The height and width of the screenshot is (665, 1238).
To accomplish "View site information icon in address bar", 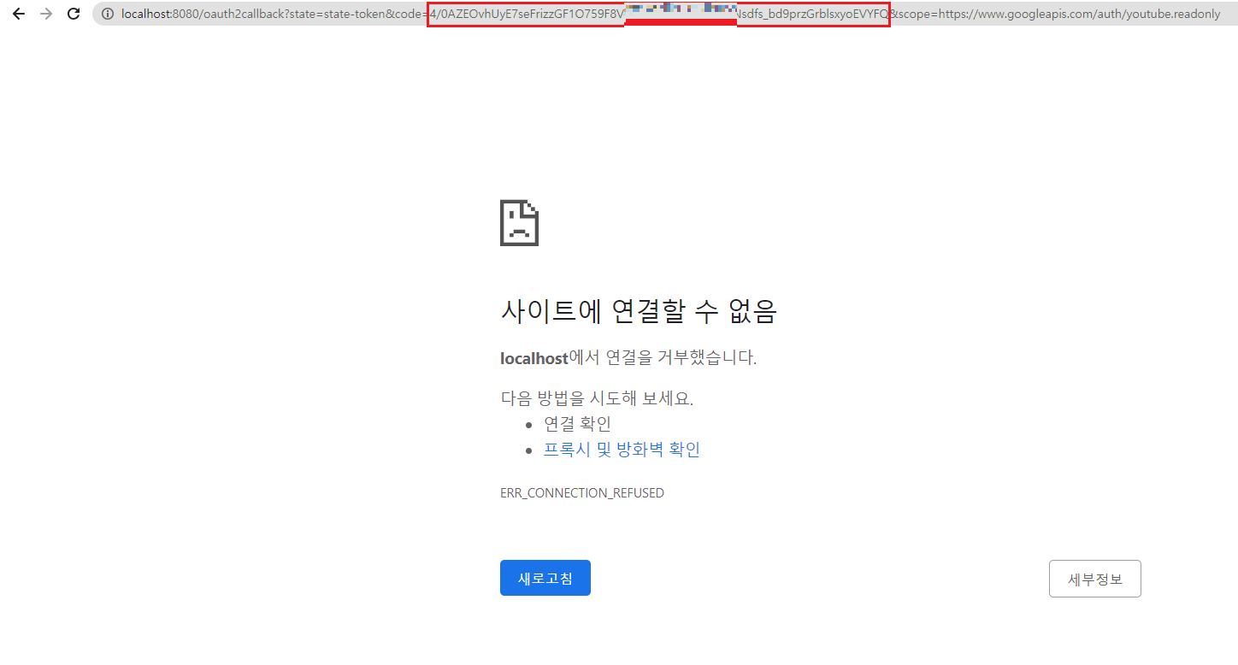I will click(108, 14).
